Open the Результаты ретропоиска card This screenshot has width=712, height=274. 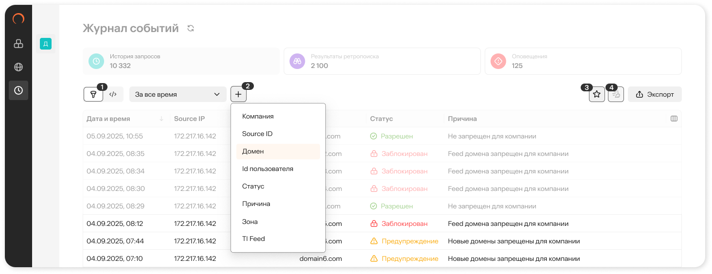(x=382, y=61)
